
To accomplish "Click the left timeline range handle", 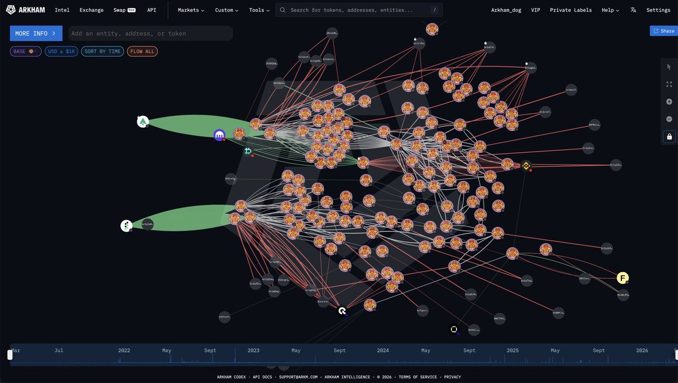I will coord(10,354).
